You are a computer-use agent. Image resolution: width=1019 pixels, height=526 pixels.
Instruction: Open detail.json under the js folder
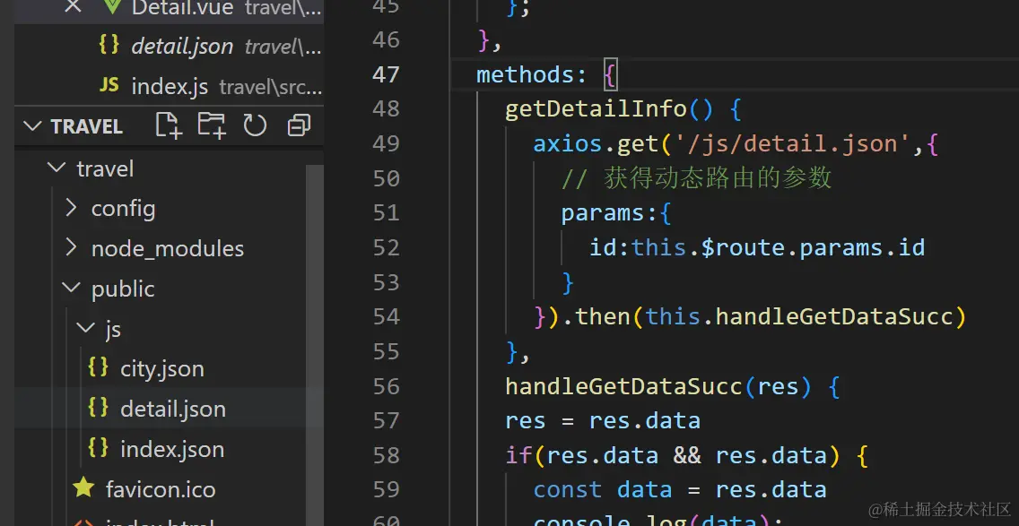[x=173, y=410]
